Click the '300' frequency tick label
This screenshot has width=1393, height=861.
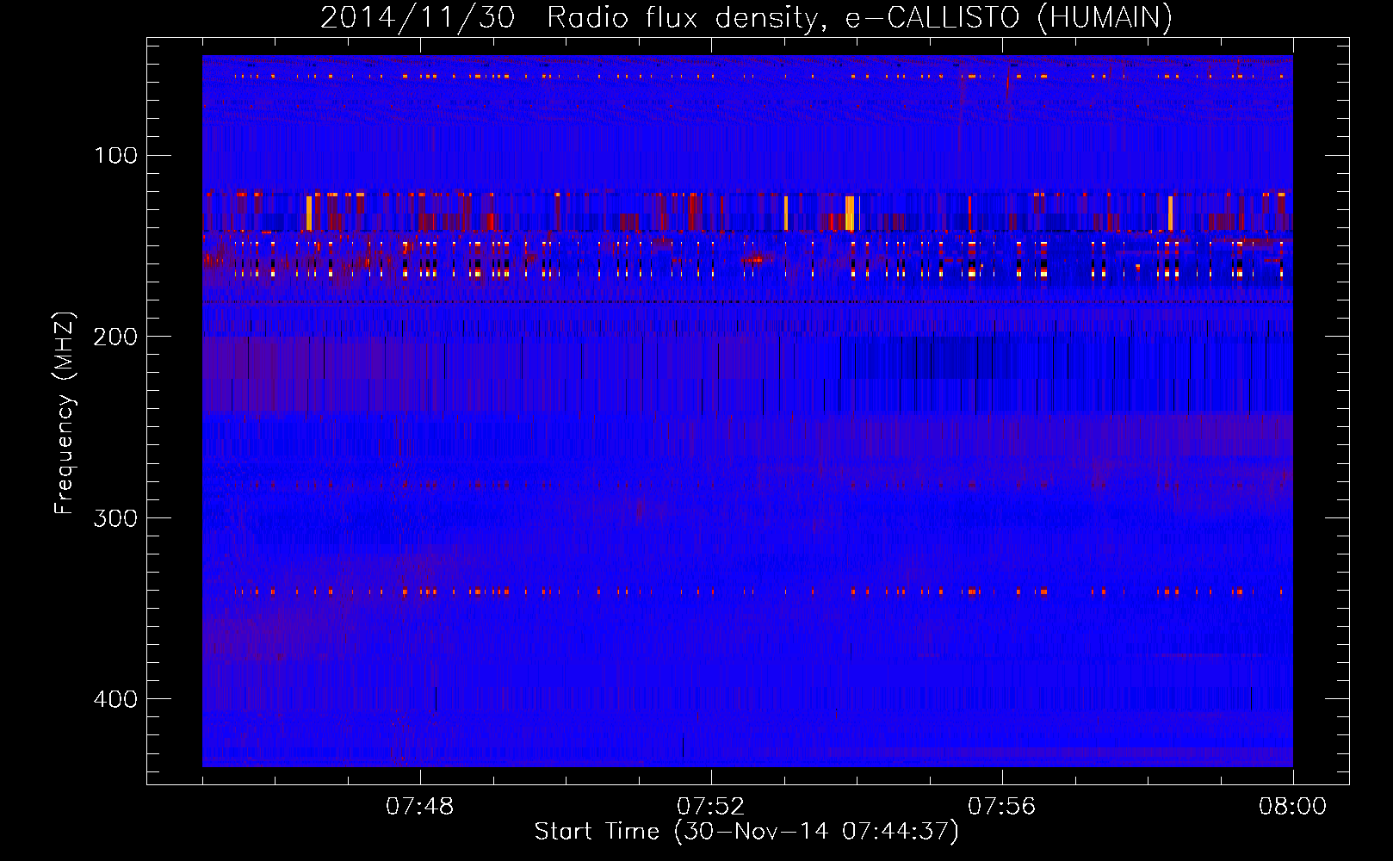click(115, 517)
